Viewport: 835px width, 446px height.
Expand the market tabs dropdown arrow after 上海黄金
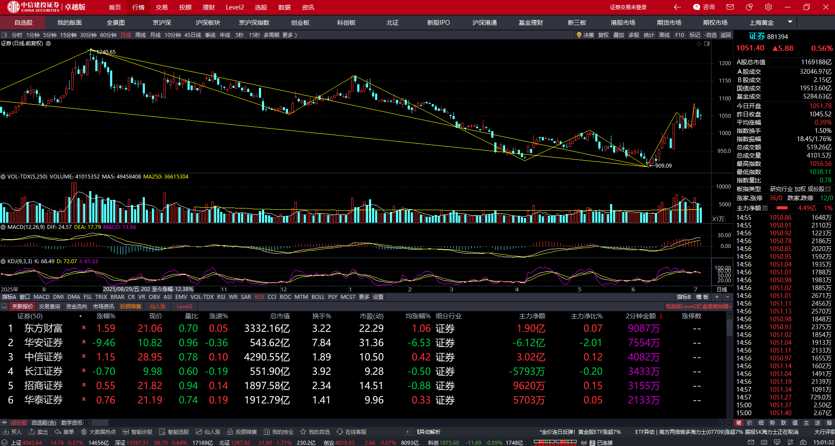[x=790, y=22]
